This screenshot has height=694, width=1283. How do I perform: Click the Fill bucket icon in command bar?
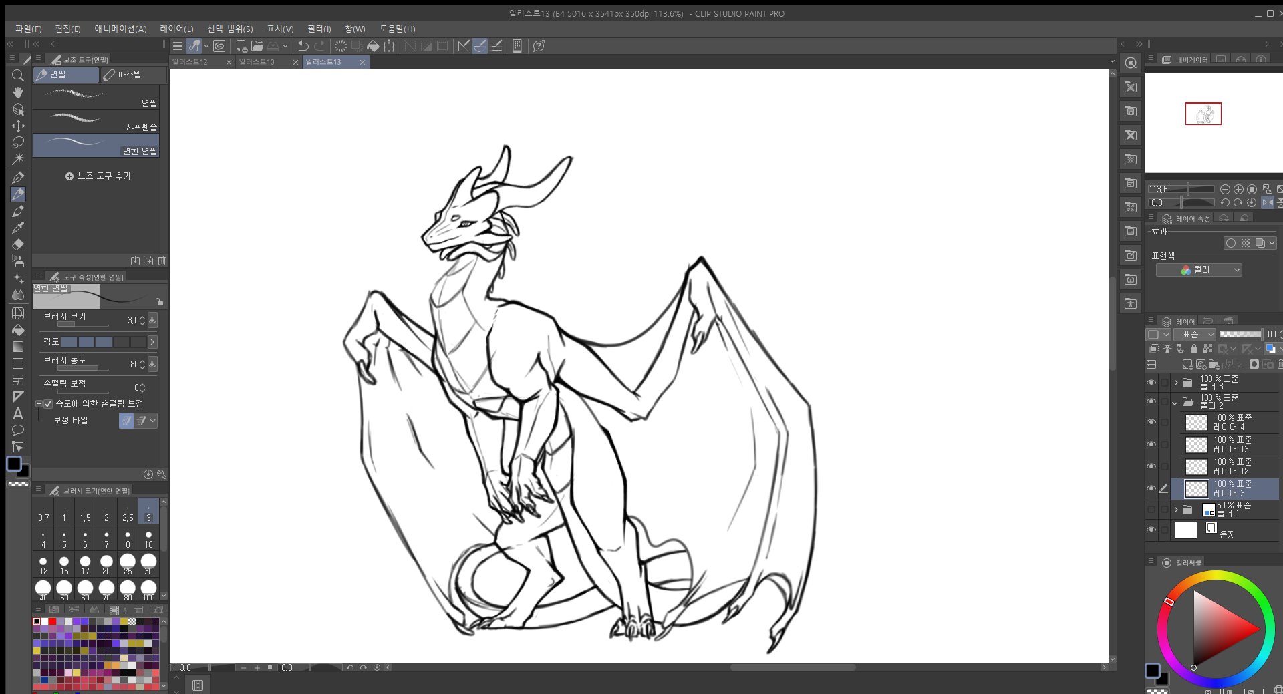tap(373, 46)
